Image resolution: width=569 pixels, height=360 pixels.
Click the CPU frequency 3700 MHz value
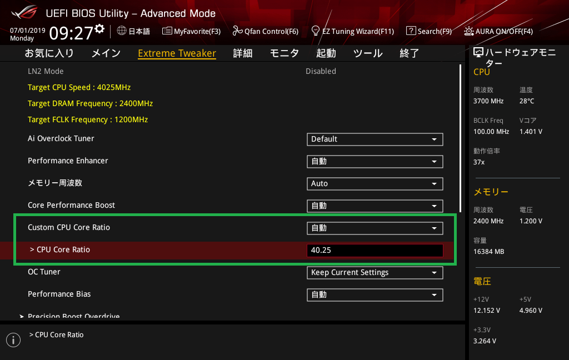pos(488,101)
